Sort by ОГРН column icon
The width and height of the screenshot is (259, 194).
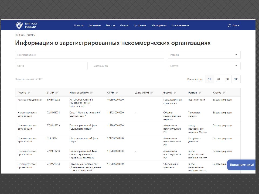click(117, 92)
